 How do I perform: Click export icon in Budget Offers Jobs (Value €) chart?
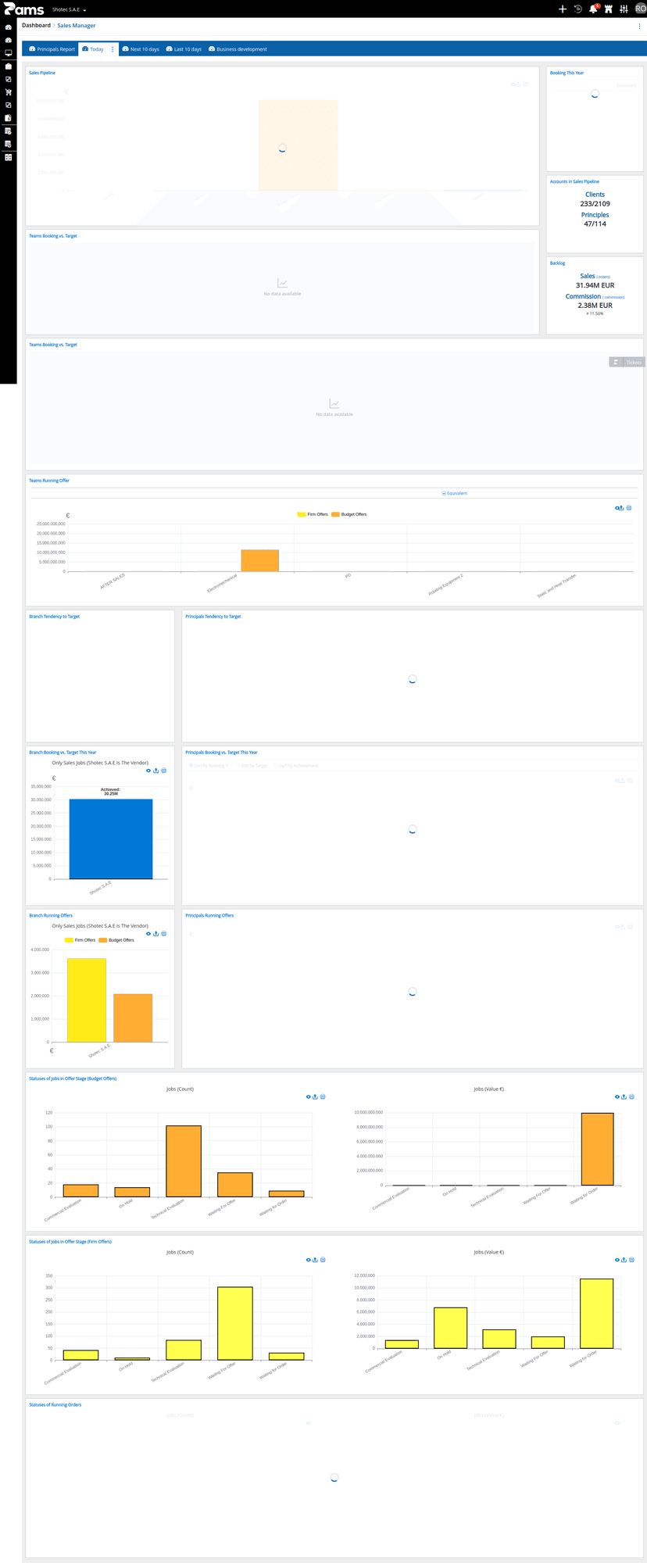coord(624,1097)
